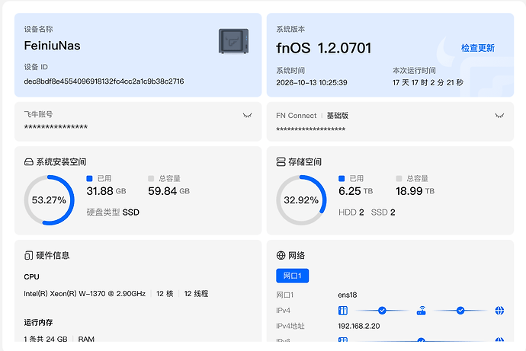
Task: Click the IPv4 router icon
Action: pos(422,311)
